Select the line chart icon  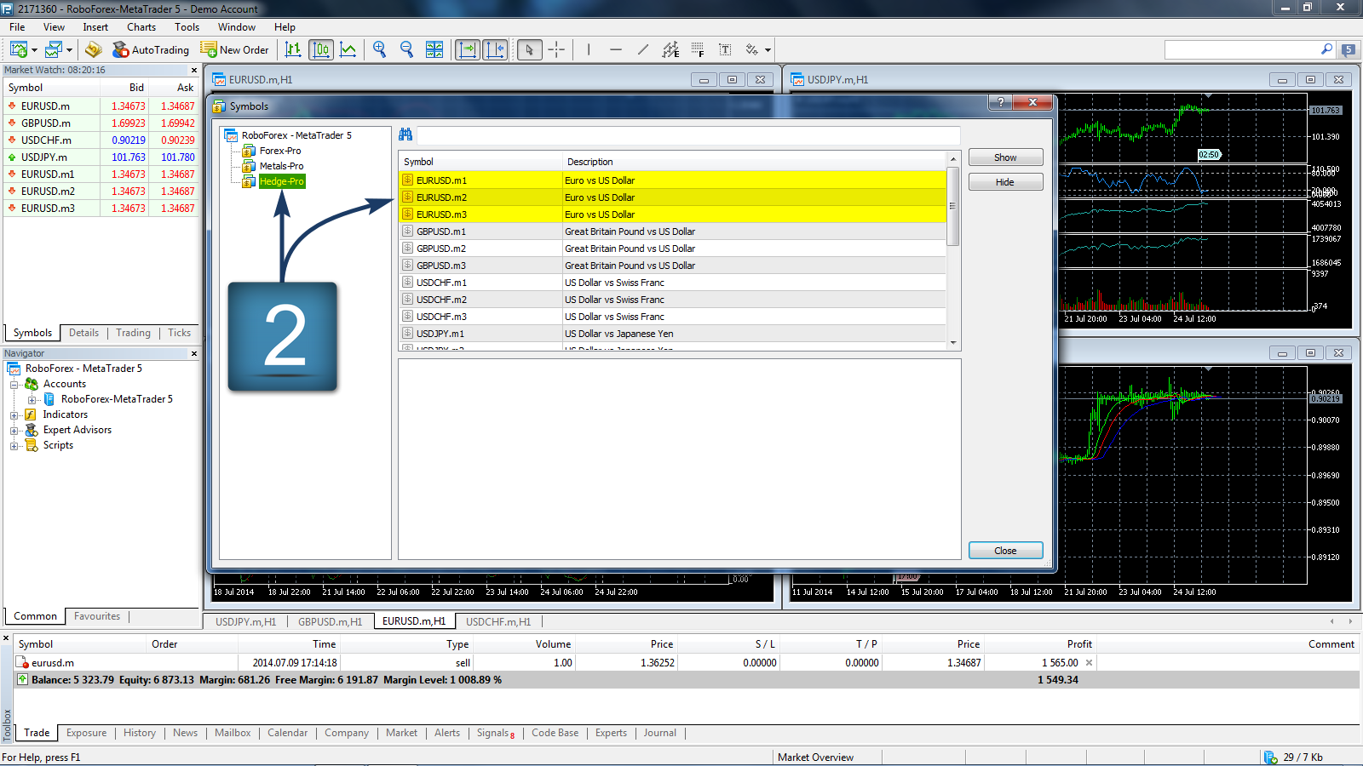348,50
